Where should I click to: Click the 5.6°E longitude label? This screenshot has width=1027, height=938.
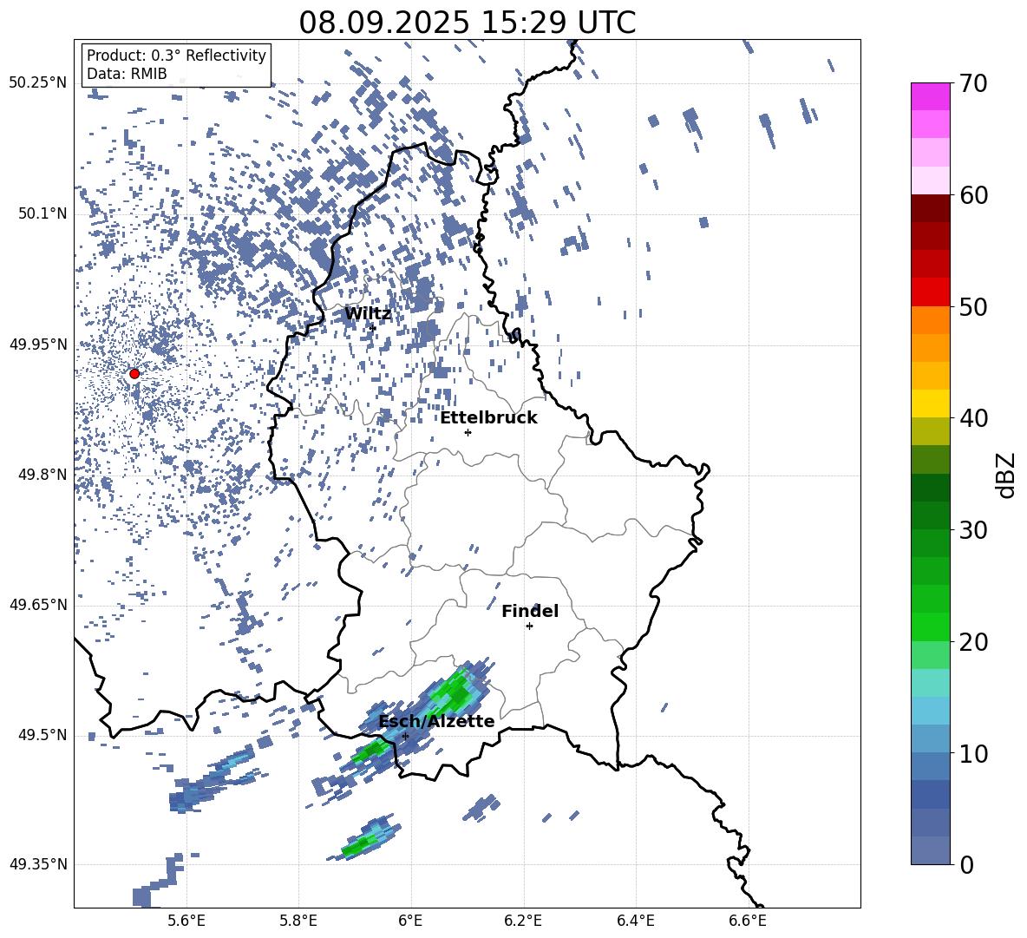186,922
